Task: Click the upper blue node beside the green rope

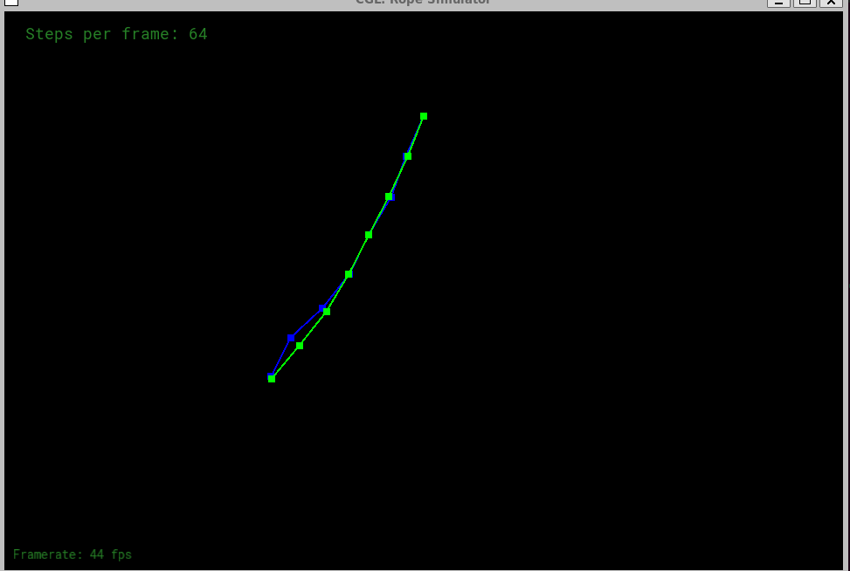Action: click(322, 308)
